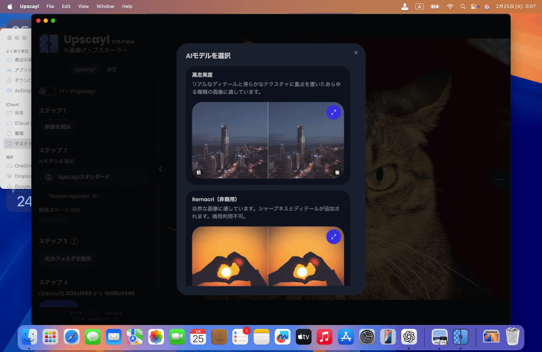Expand the Remacri heart-hands preview image
This screenshot has width=542, height=352.
click(333, 237)
